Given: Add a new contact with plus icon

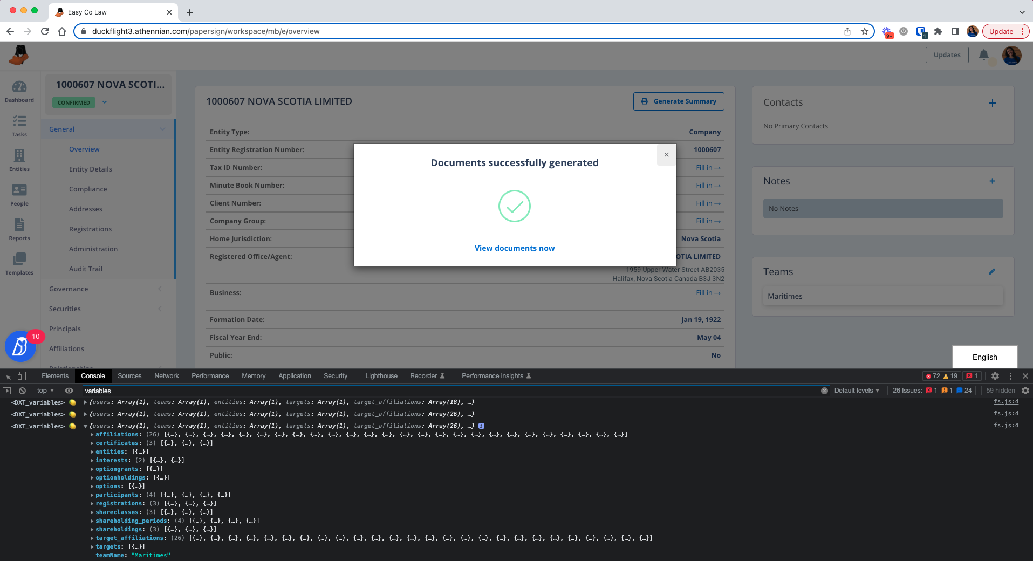Looking at the screenshot, I should click(x=992, y=103).
